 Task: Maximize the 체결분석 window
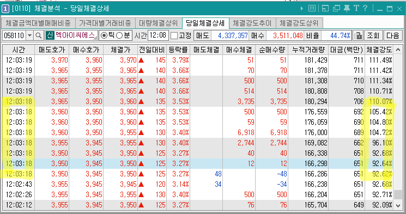click(x=390, y=9)
